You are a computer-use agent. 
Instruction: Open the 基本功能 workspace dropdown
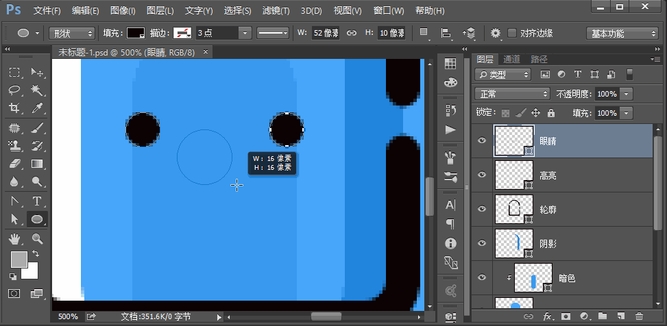coord(622,33)
